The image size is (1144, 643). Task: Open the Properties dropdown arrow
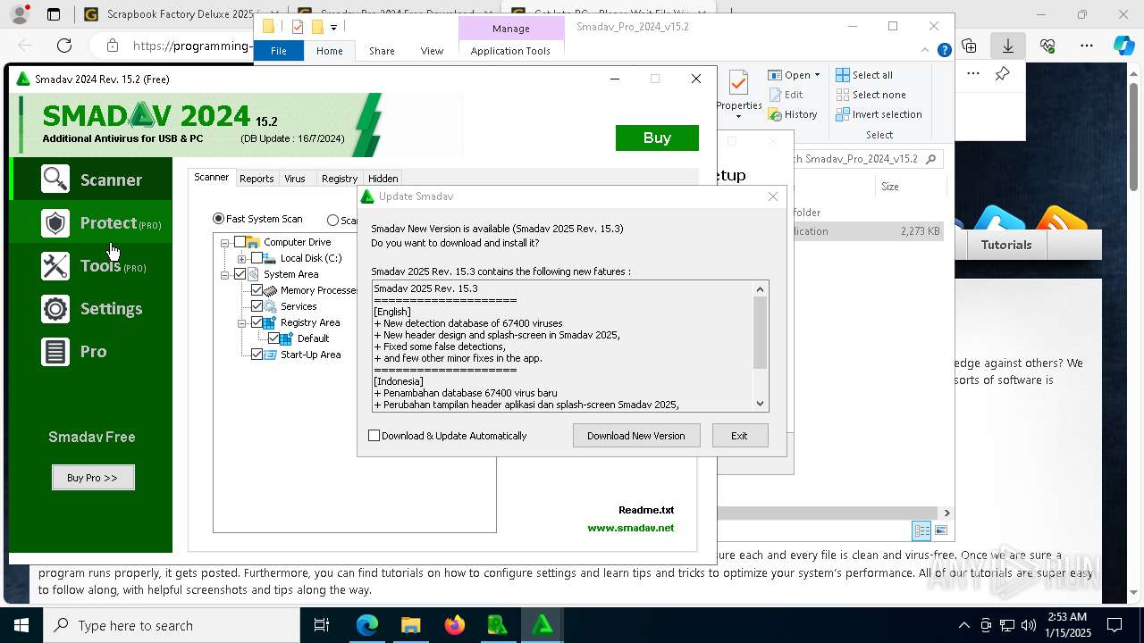(x=738, y=117)
